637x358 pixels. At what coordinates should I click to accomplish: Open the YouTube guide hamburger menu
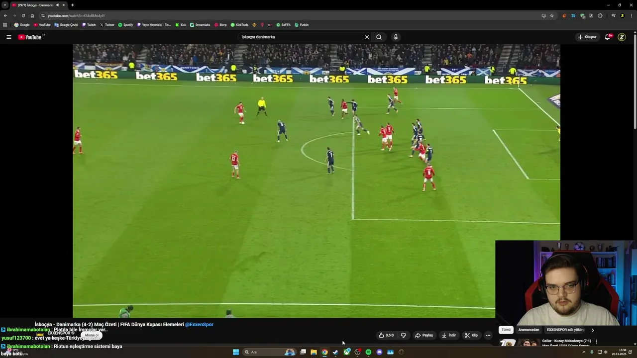pos(8,37)
